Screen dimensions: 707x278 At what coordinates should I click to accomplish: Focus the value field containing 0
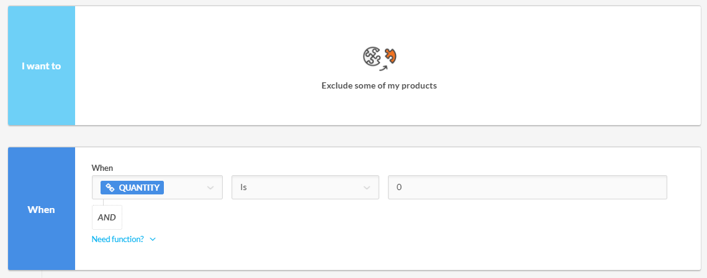pos(528,187)
